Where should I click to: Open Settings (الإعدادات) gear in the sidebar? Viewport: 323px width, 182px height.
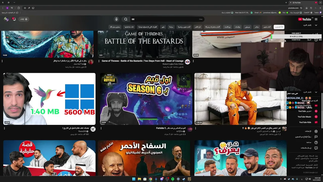point(316,131)
